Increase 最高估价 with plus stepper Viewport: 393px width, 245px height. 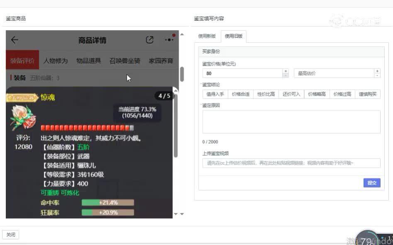377,71
